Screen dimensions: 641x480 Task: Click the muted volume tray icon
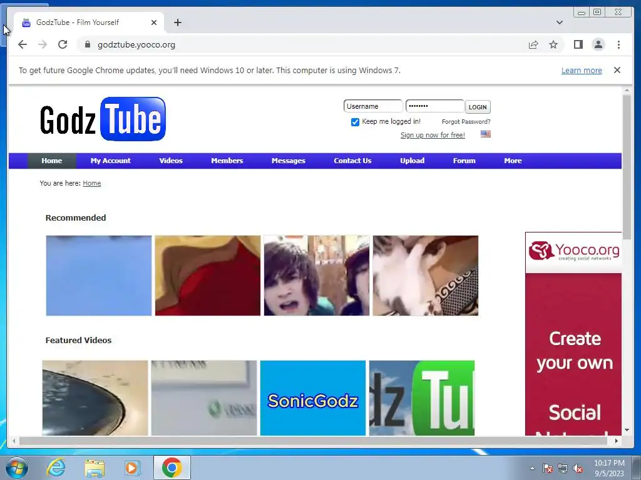coord(578,468)
